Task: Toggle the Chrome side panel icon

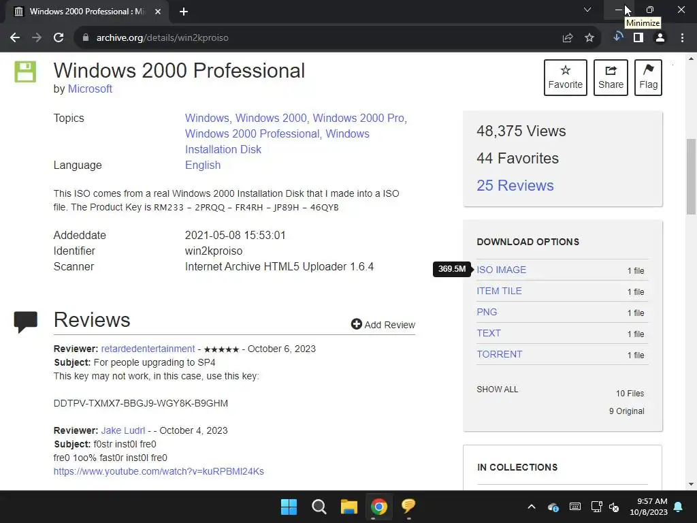Action: click(638, 38)
